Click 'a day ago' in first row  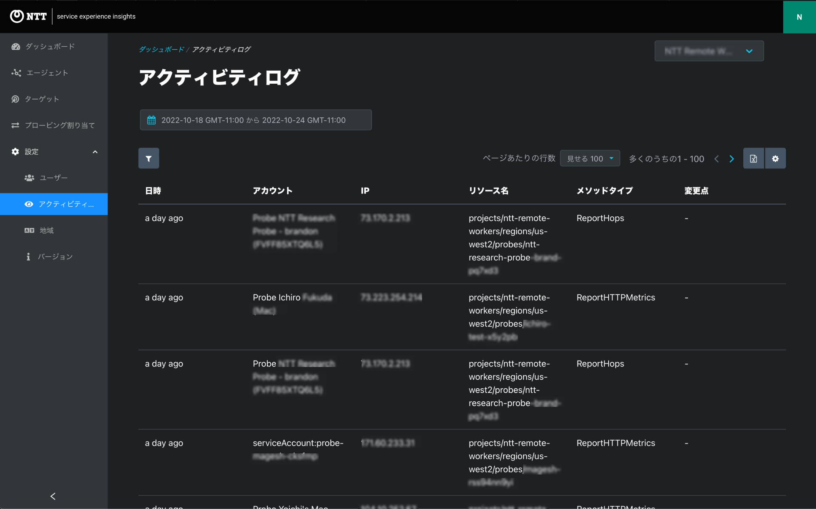[x=164, y=218]
